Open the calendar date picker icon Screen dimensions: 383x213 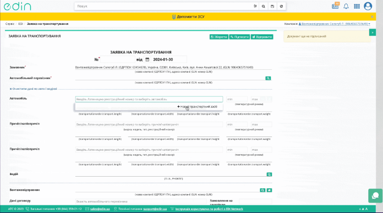point(147,59)
